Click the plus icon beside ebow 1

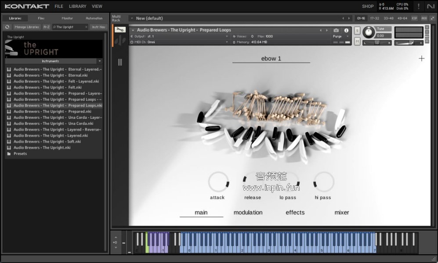(x=421, y=58)
